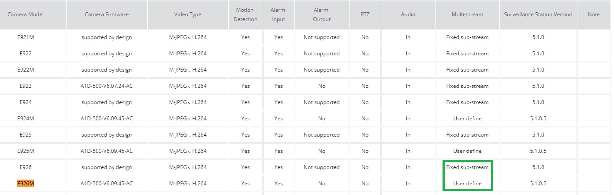Click the Note column header

tap(594, 14)
